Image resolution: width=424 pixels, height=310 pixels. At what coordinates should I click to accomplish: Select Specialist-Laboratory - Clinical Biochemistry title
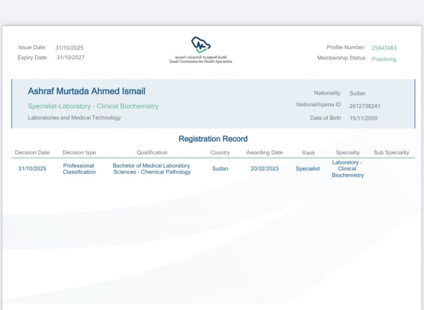point(93,106)
